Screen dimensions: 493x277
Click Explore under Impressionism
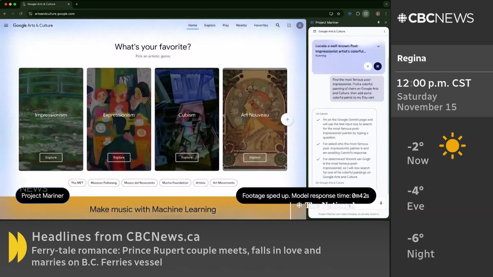coord(51,157)
